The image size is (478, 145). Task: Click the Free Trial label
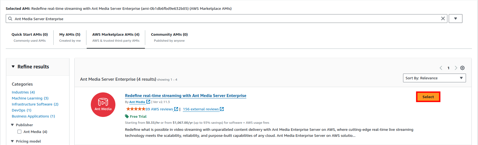pyautogui.click(x=138, y=116)
